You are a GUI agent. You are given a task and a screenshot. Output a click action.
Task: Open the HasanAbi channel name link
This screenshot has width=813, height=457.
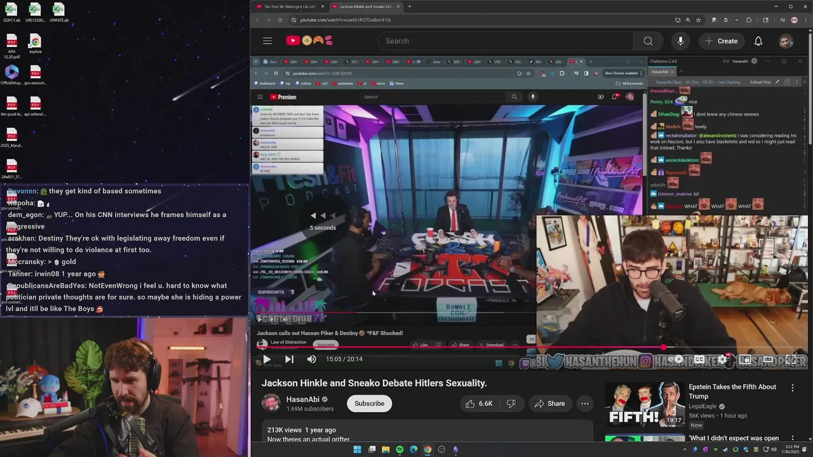(303, 399)
